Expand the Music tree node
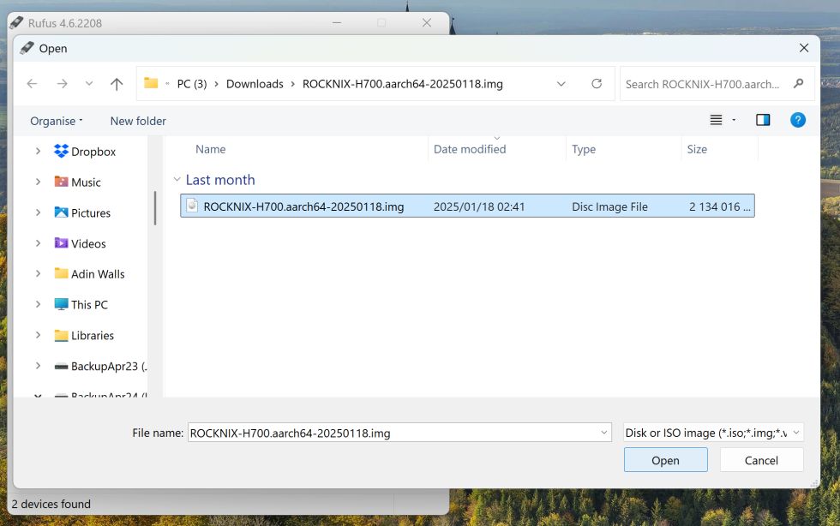 point(38,182)
